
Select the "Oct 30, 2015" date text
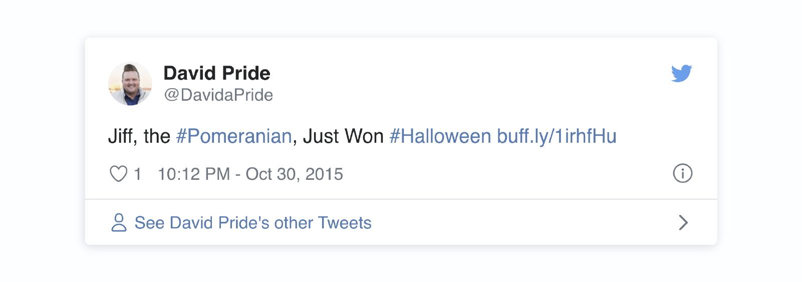point(295,174)
